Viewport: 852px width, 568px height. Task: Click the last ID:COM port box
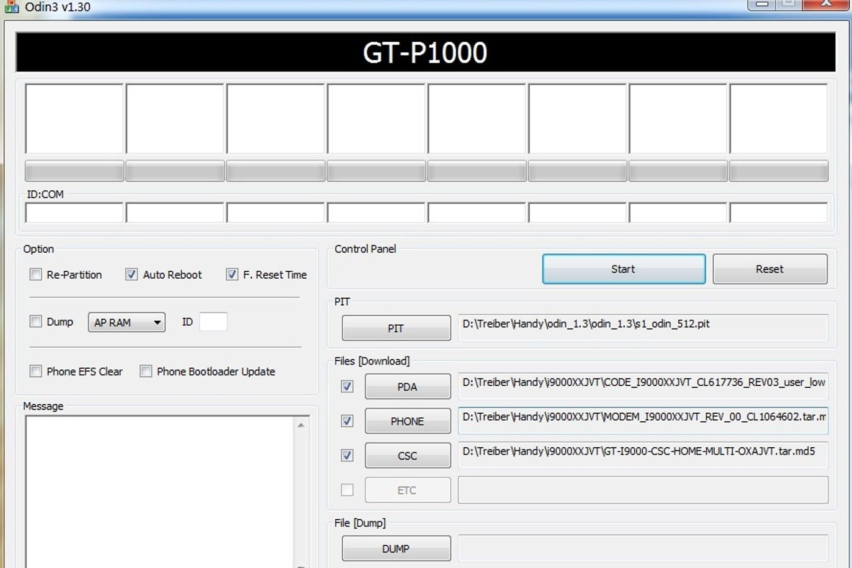pos(779,213)
